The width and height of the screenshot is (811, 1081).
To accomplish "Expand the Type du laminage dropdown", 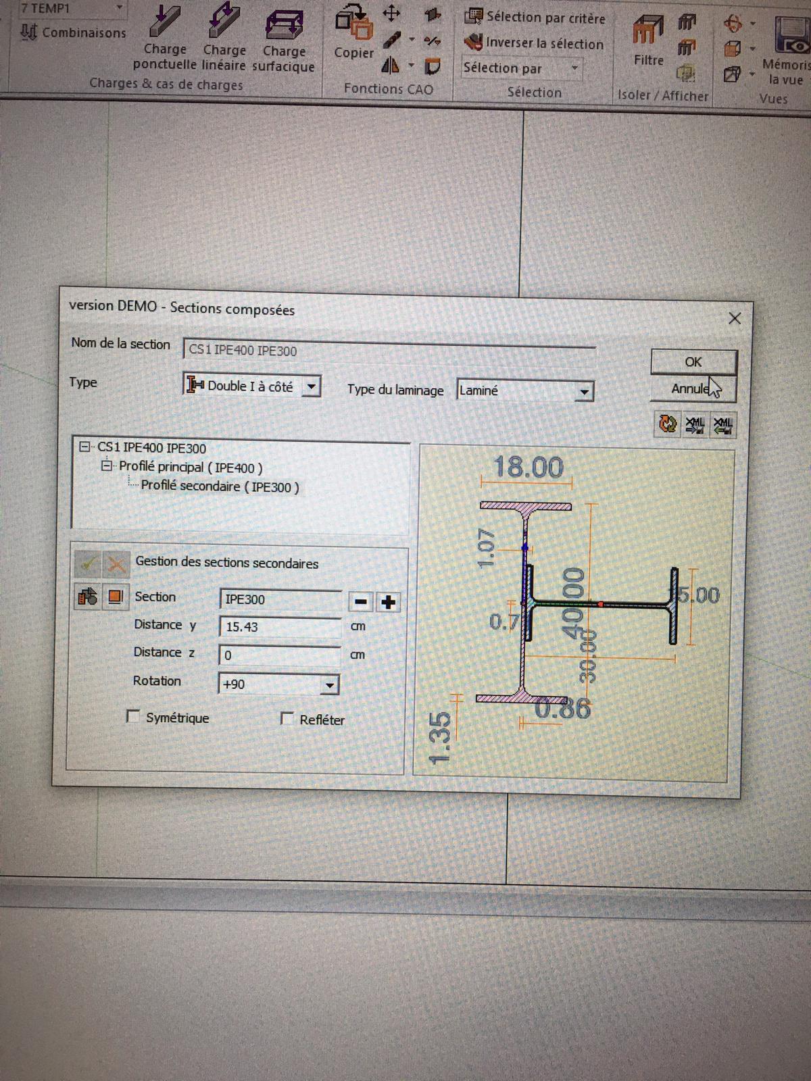I will coord(583,392).
